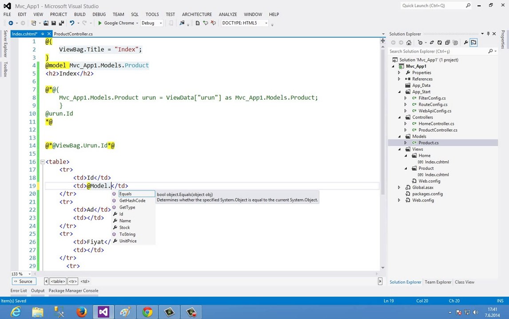This screenshot has width=509, height=319.
Task: Click the Navigate Backward toolbar icon
Action: (11, 23)
